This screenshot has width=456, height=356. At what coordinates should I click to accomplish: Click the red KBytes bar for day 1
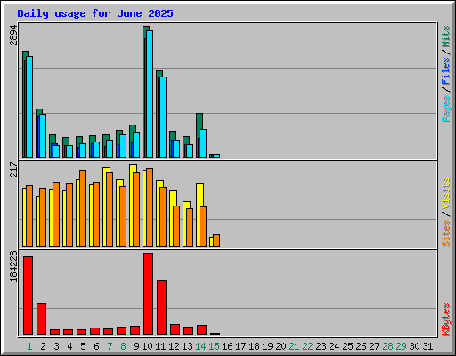pos(28,295)
